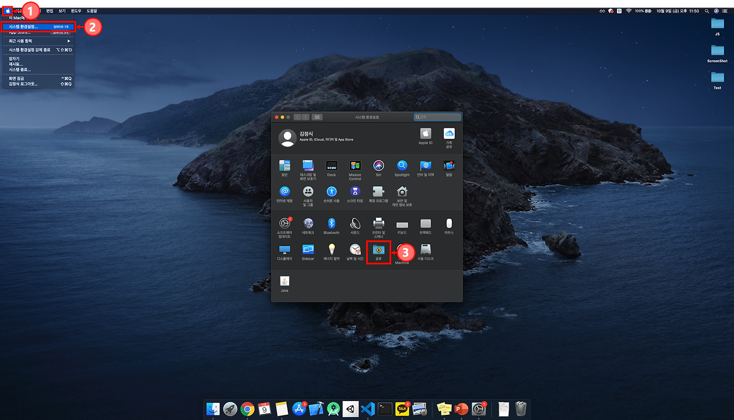Open the 보기 (View) menu
734x420 pixels.
tap(62, 11)
